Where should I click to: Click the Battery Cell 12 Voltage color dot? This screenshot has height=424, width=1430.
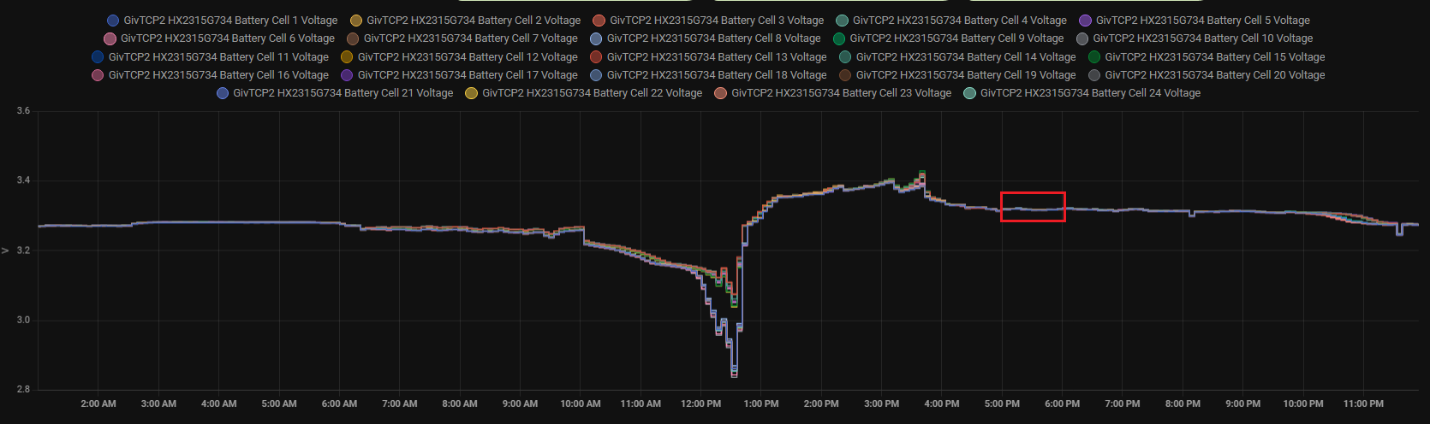347,57
